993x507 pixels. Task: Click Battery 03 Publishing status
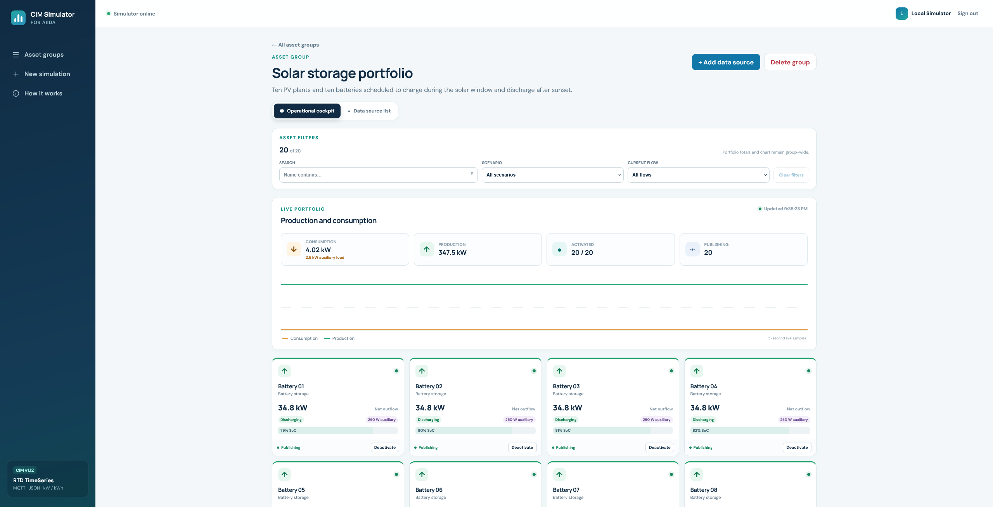(564, 448)
